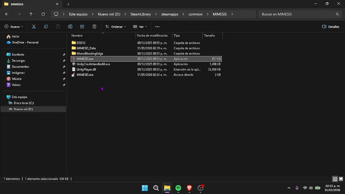Expand chevron after common breadcrumb
This screenshot has width=345, height=194.
pyautogui.click(x=208, y=14)
